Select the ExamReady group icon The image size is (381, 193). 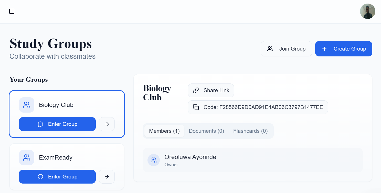[27, 158]
